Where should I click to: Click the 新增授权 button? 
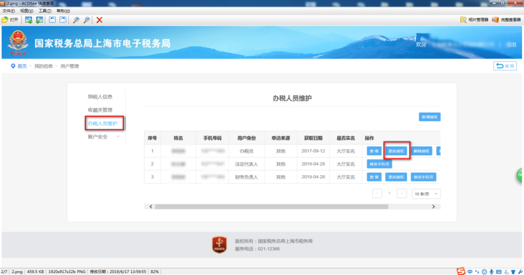coord(429,117)
